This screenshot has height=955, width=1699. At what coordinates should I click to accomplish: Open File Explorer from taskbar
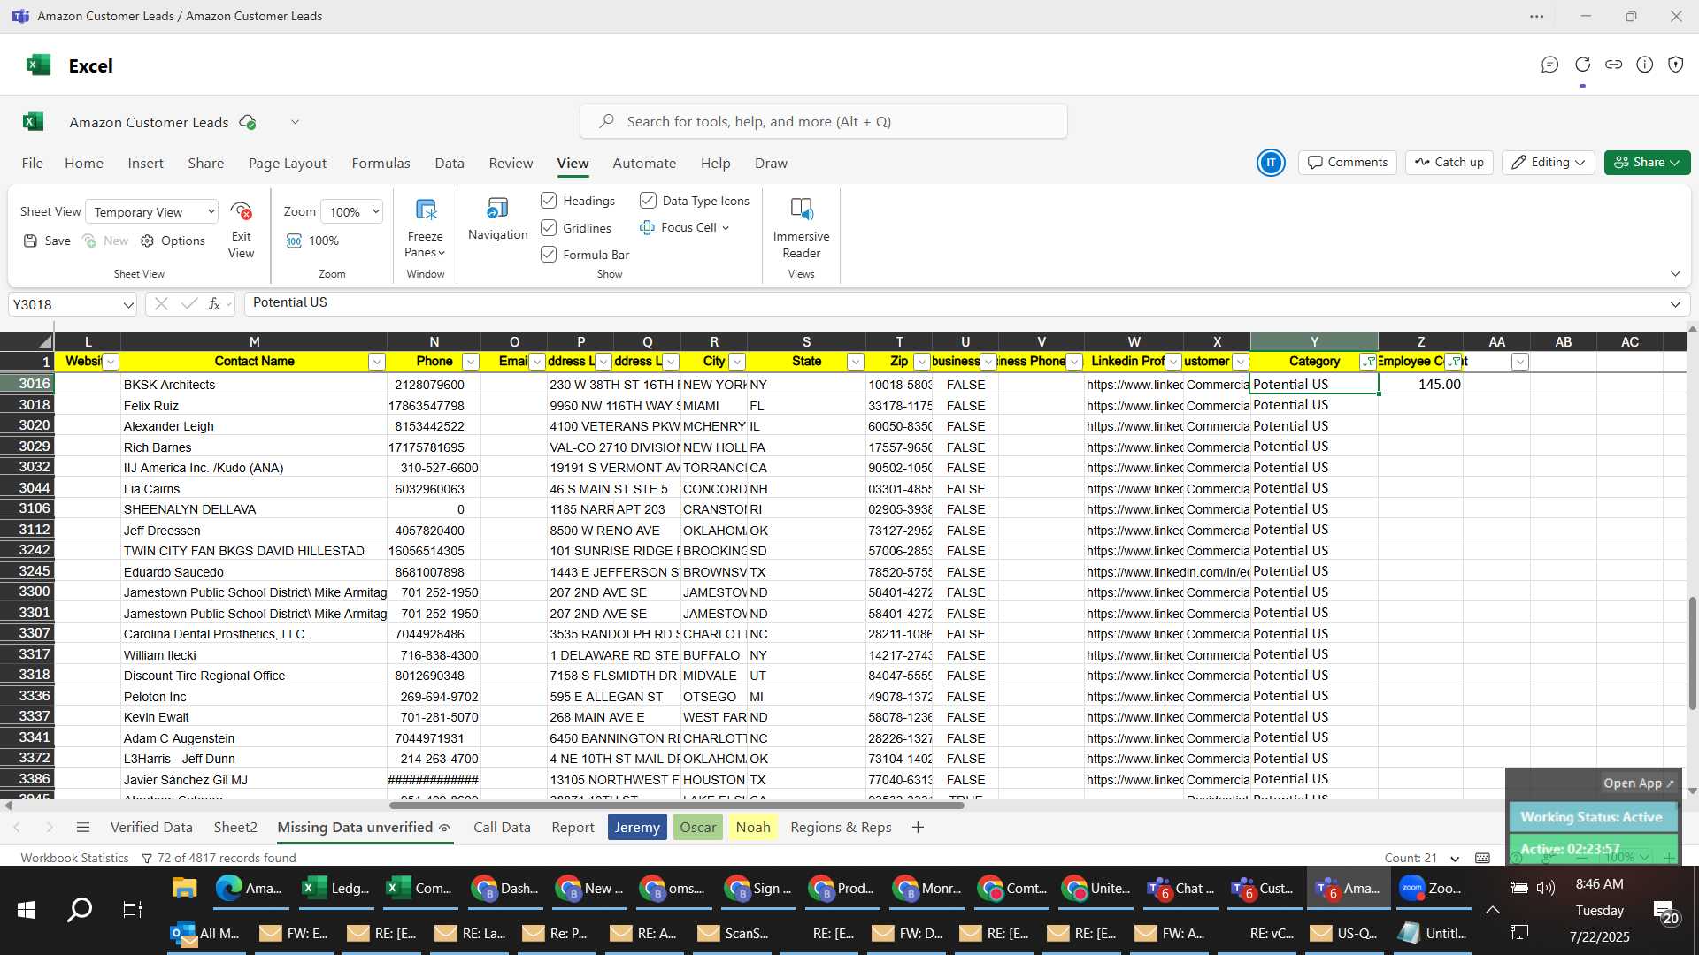click(184, 888)
